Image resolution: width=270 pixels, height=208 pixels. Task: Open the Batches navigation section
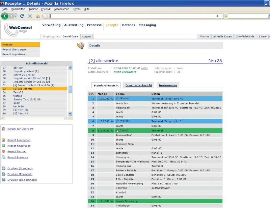point(129,25)
